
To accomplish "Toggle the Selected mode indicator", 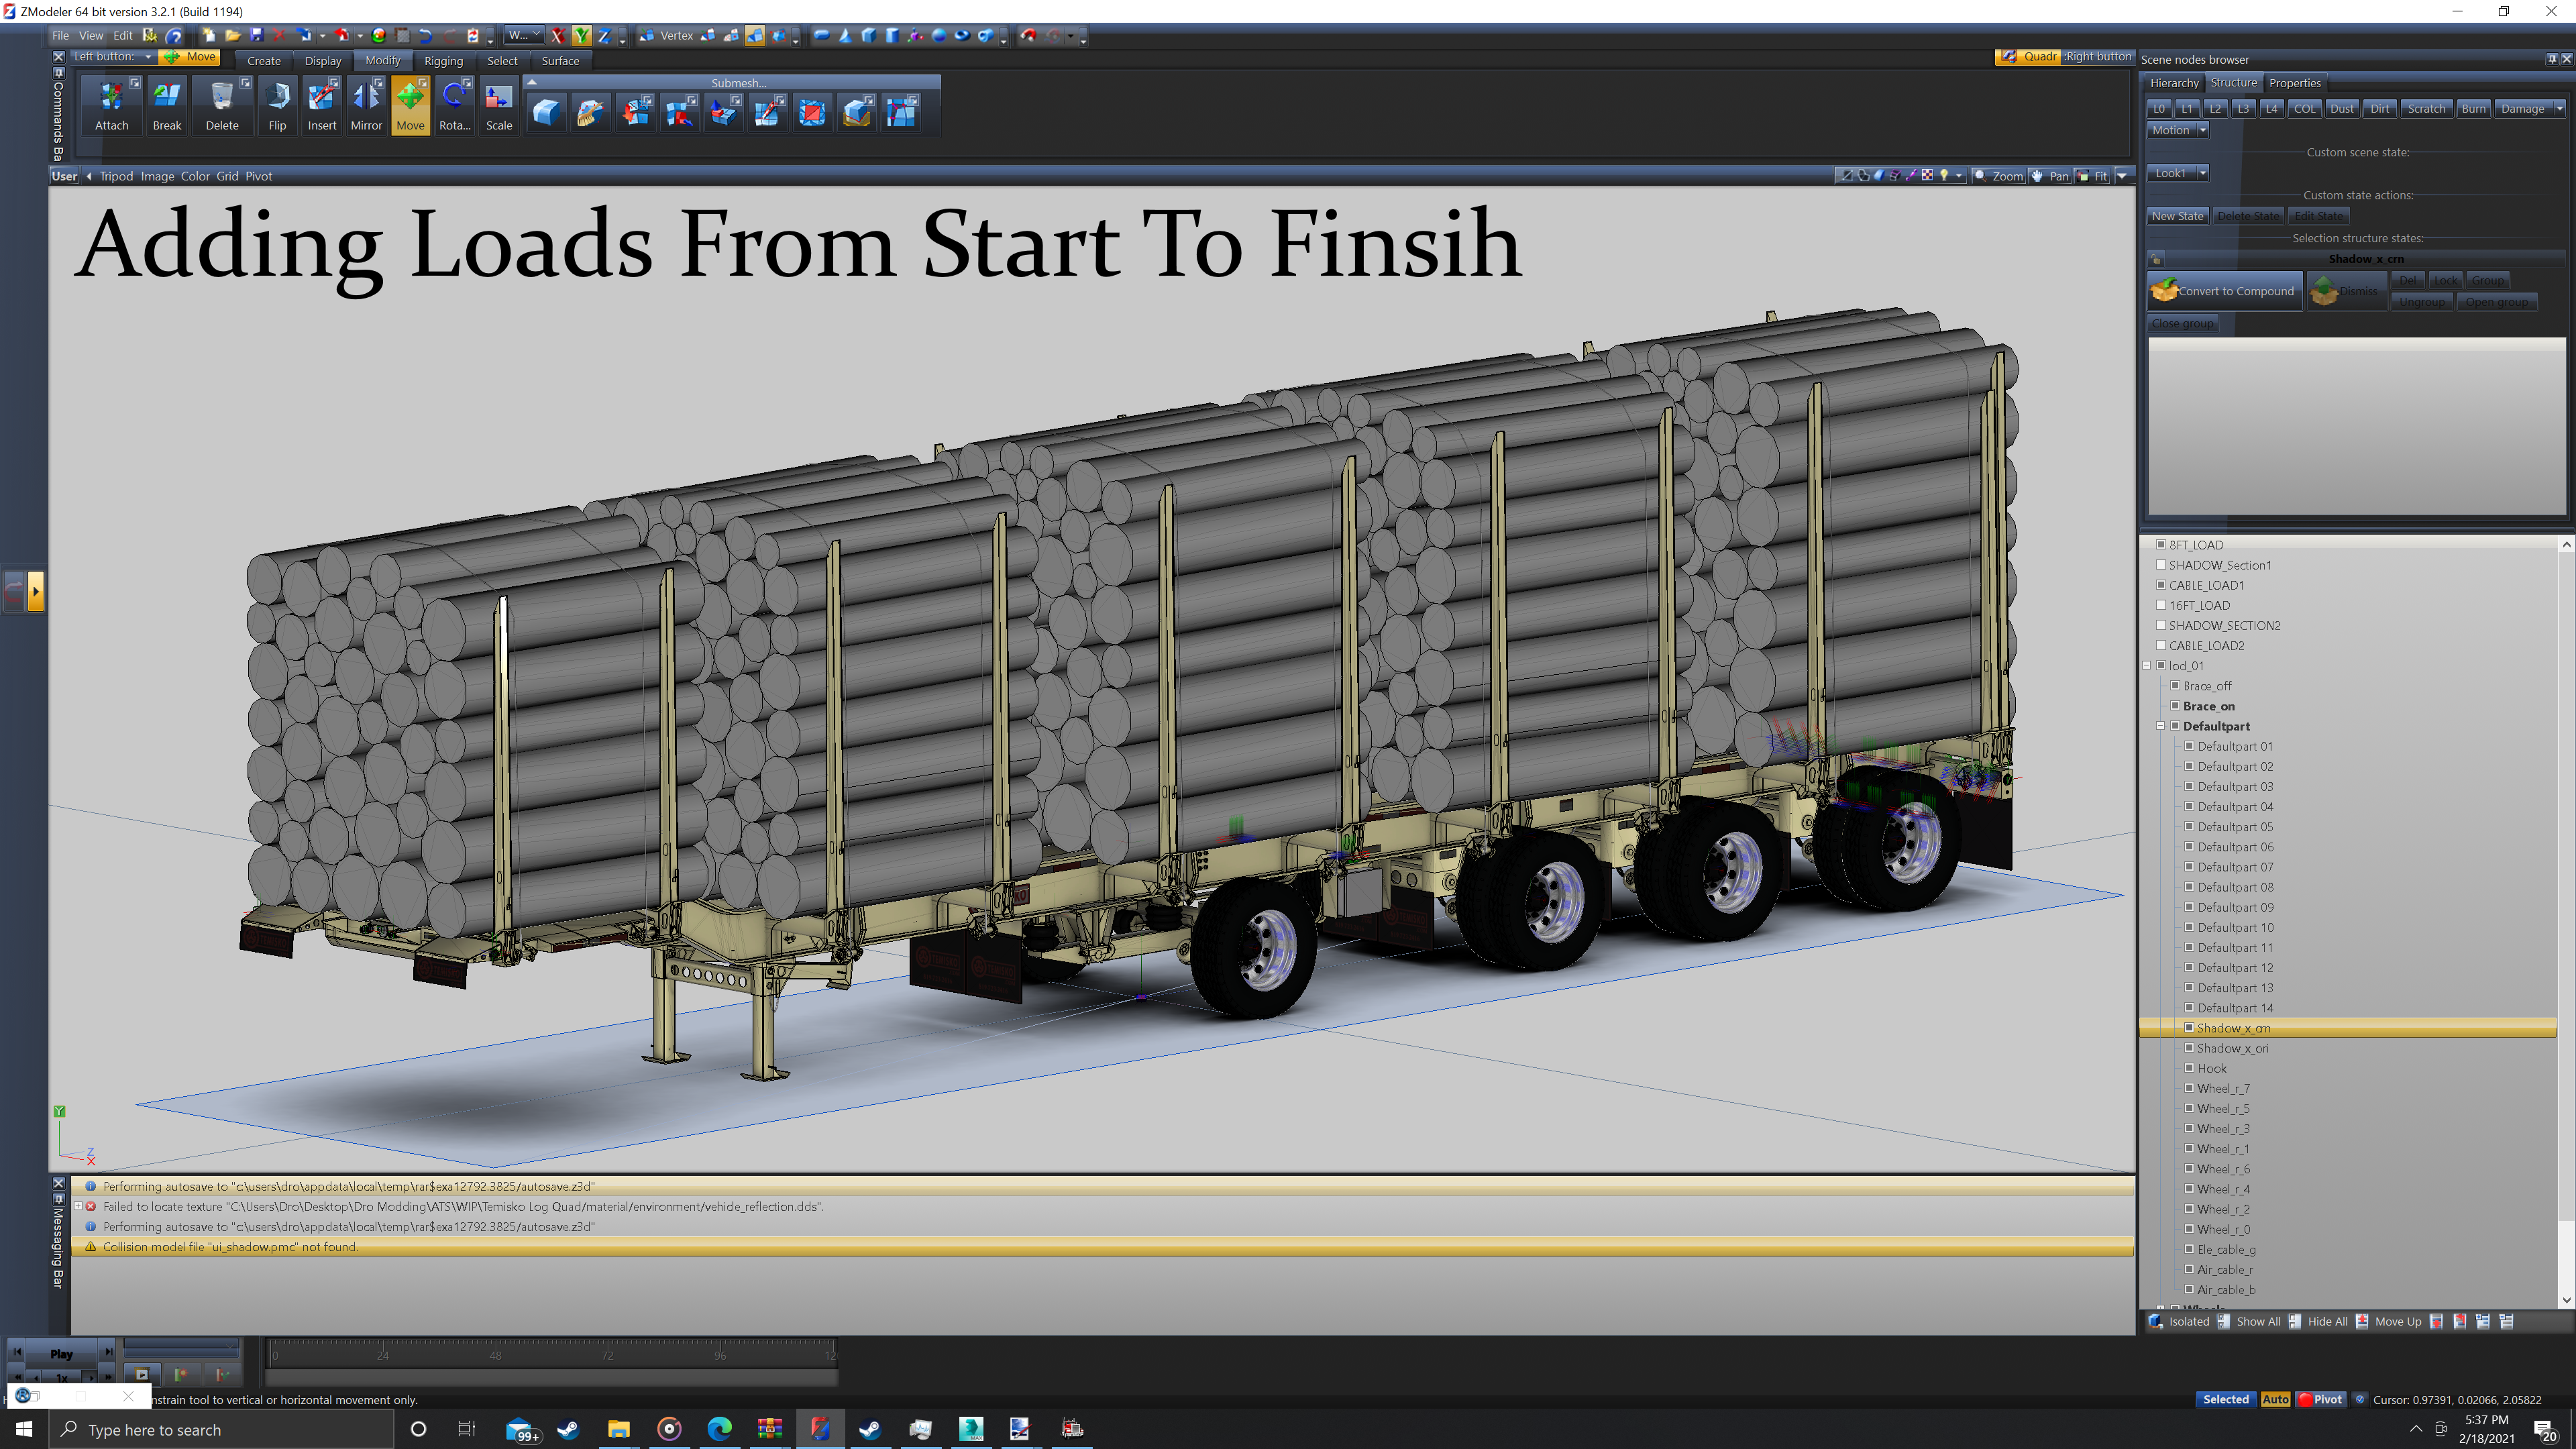I will (2225, 1399).
